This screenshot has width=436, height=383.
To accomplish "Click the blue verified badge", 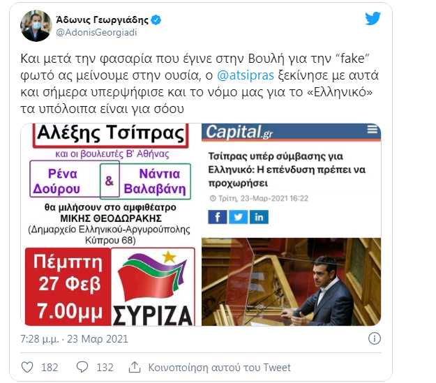I will coord(156,20).
